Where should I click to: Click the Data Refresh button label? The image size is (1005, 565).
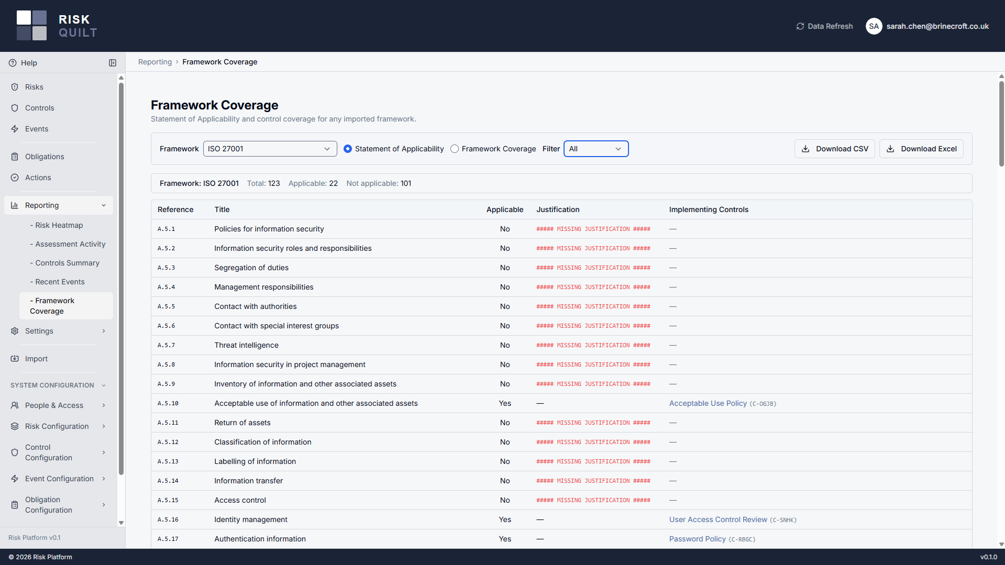tap(830, 26)
